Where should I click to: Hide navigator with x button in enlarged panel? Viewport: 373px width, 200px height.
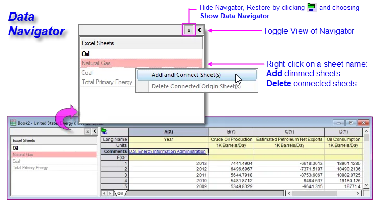point(189,30)
